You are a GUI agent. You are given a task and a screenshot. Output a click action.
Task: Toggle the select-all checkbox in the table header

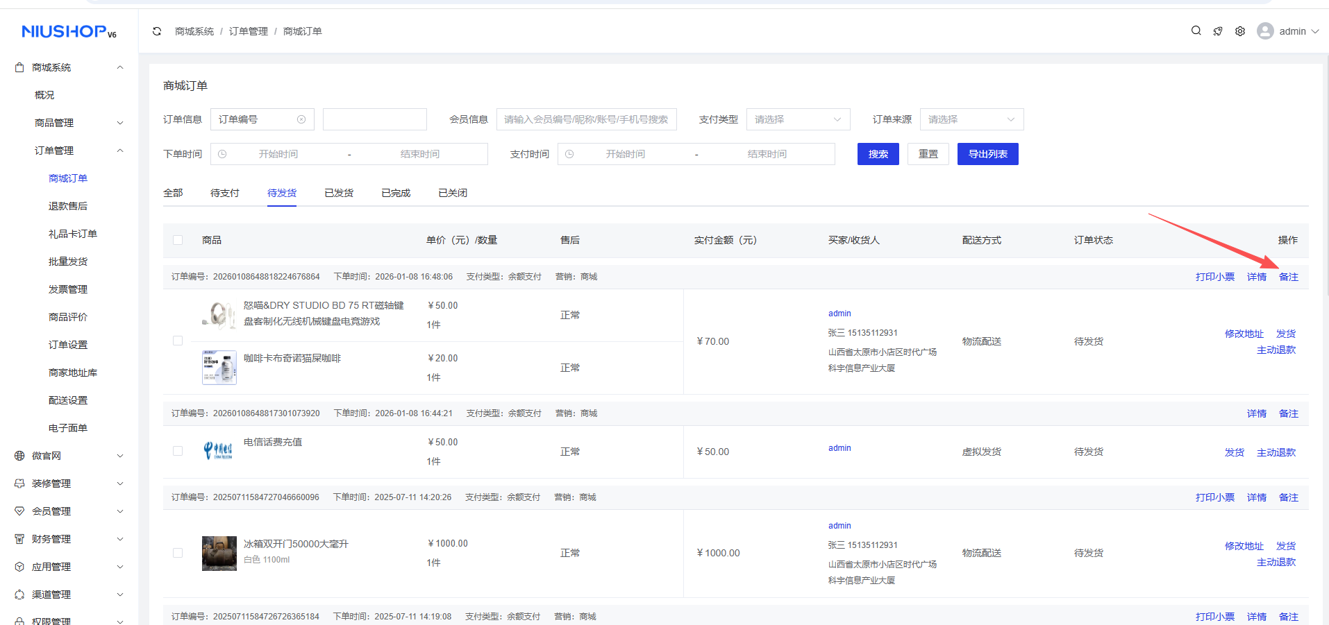[x=178, y=240]
